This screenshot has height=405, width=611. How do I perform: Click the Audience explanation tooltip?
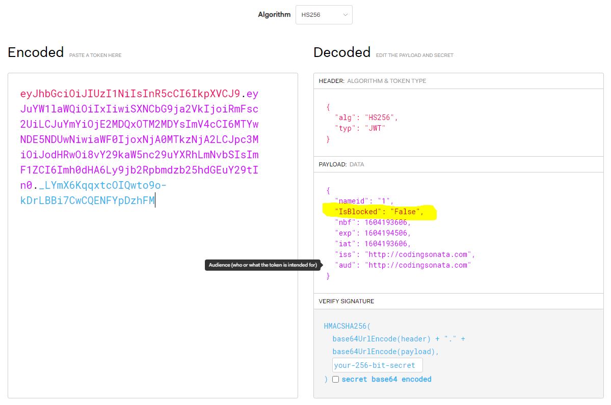[x=263, y=265]
